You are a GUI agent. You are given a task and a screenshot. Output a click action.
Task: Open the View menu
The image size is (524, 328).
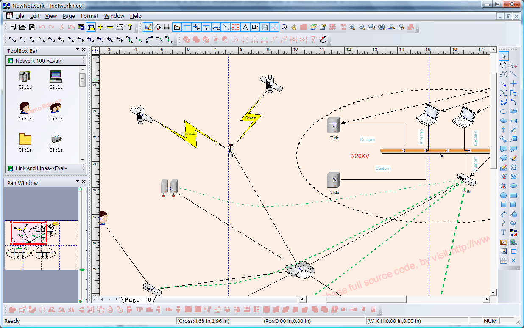pyautogui.click(x=51, y=16)
